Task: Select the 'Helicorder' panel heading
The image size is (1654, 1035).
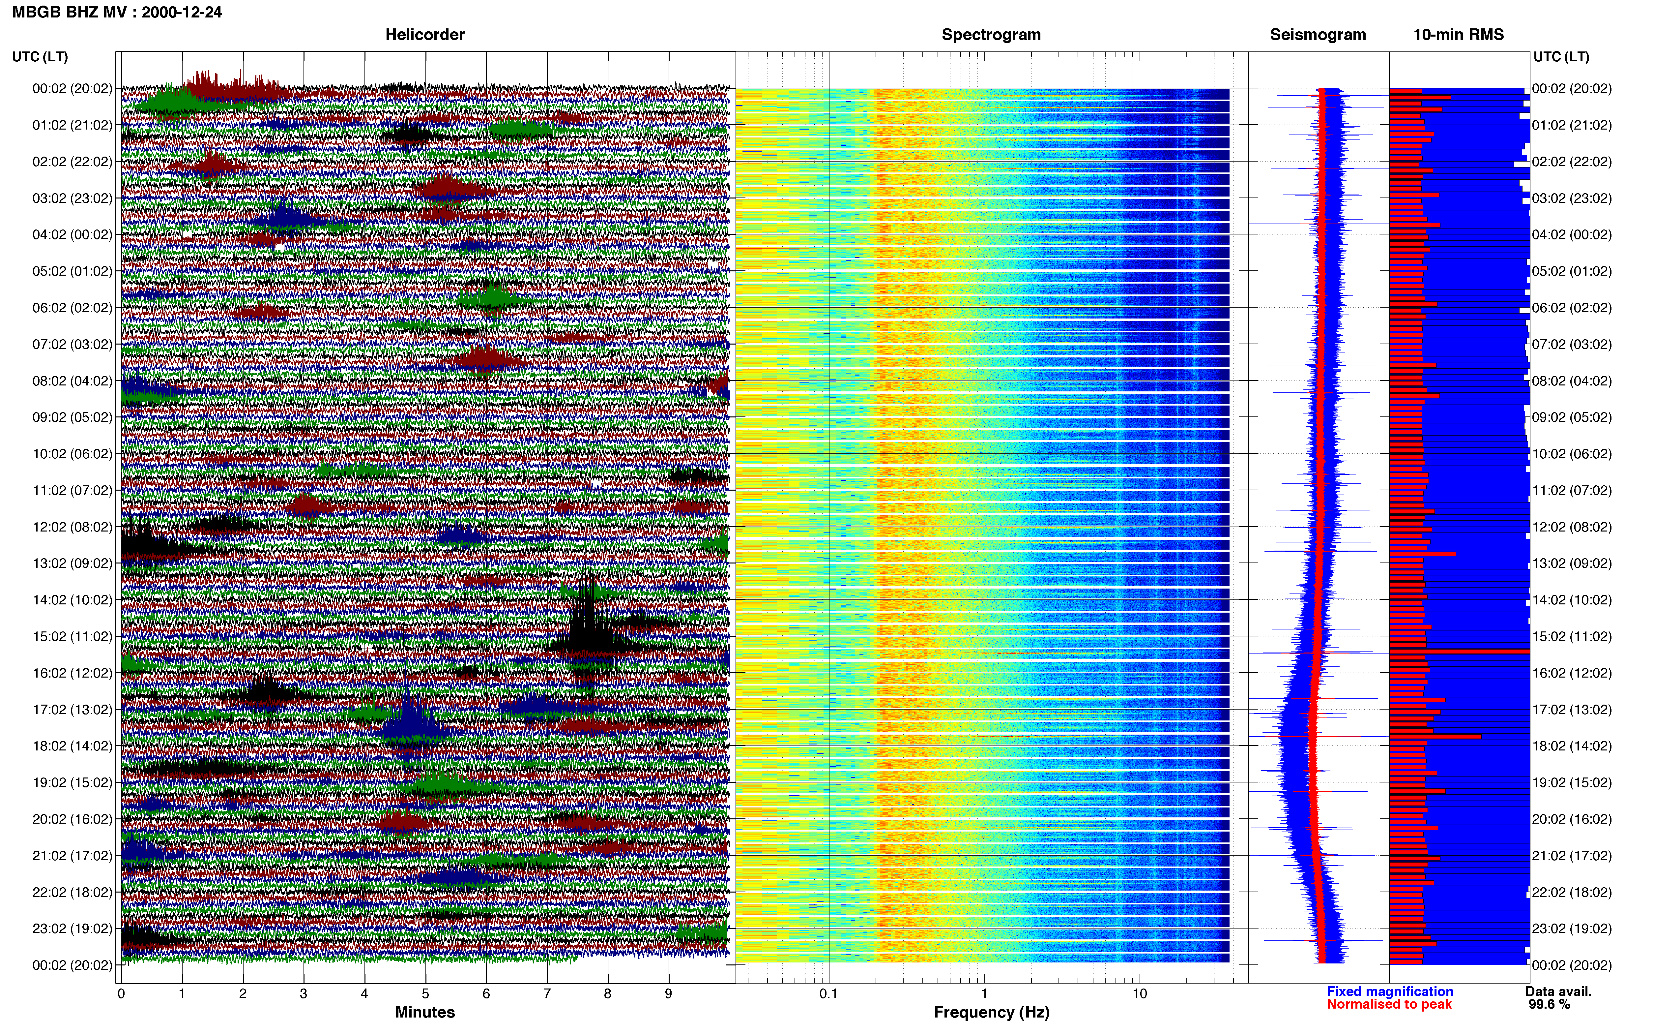Action: pyautogui.click(x=425, y=34)
